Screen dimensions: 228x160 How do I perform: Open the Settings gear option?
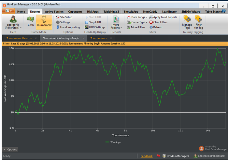pos(63,22)
